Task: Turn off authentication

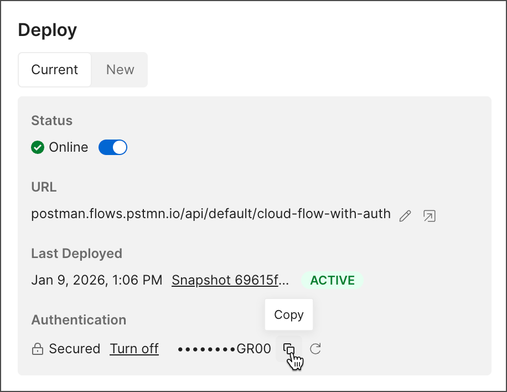Action: click(134, 348)
